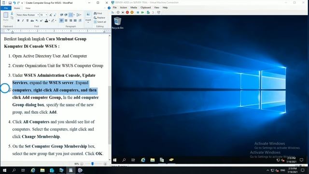Toggle subscript formatting

click(37, 20)
